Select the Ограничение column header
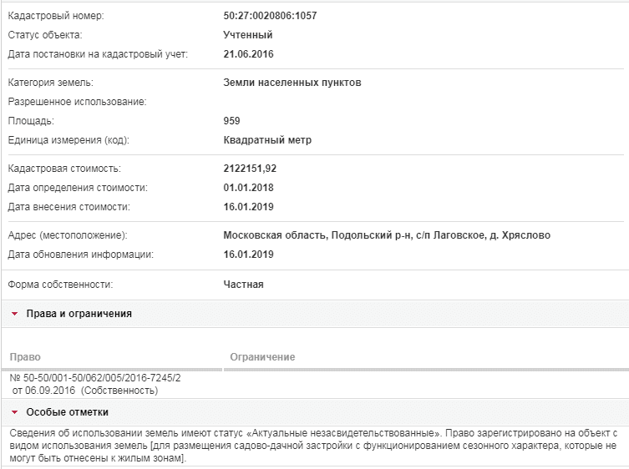 pyautogui.click(x=262, y=357)
